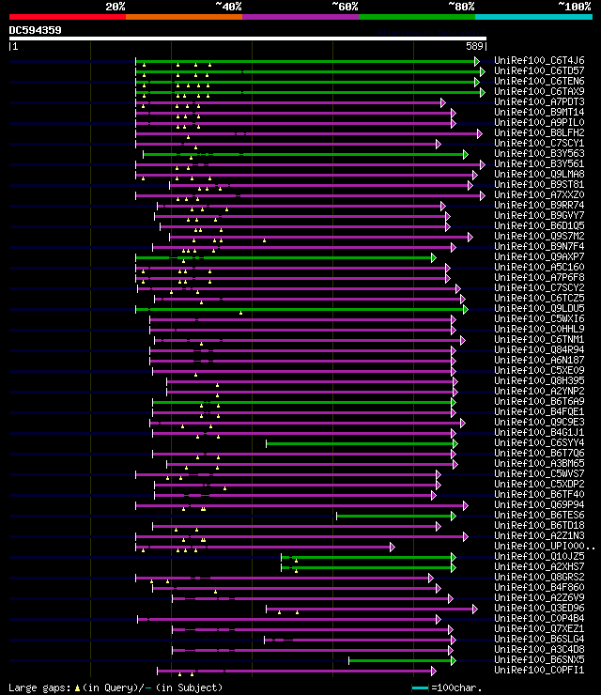Click the UniRef100_Q9S7M2 label
The width and height of the screenshot is (601, 695).
click(x=539, y=236)
